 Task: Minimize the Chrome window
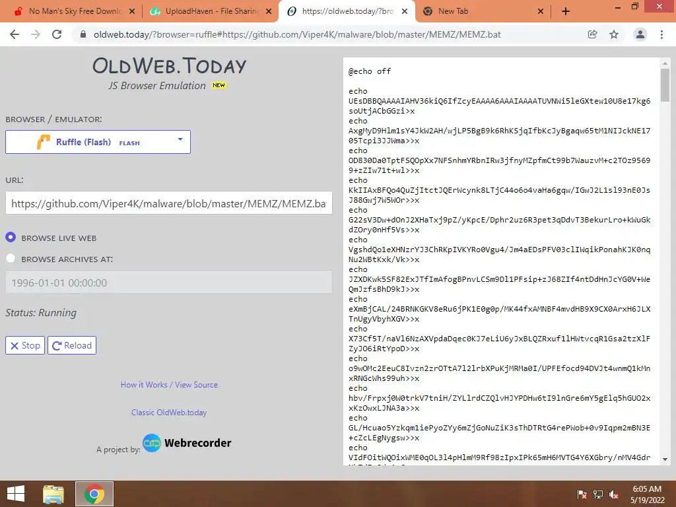(618, 7)
